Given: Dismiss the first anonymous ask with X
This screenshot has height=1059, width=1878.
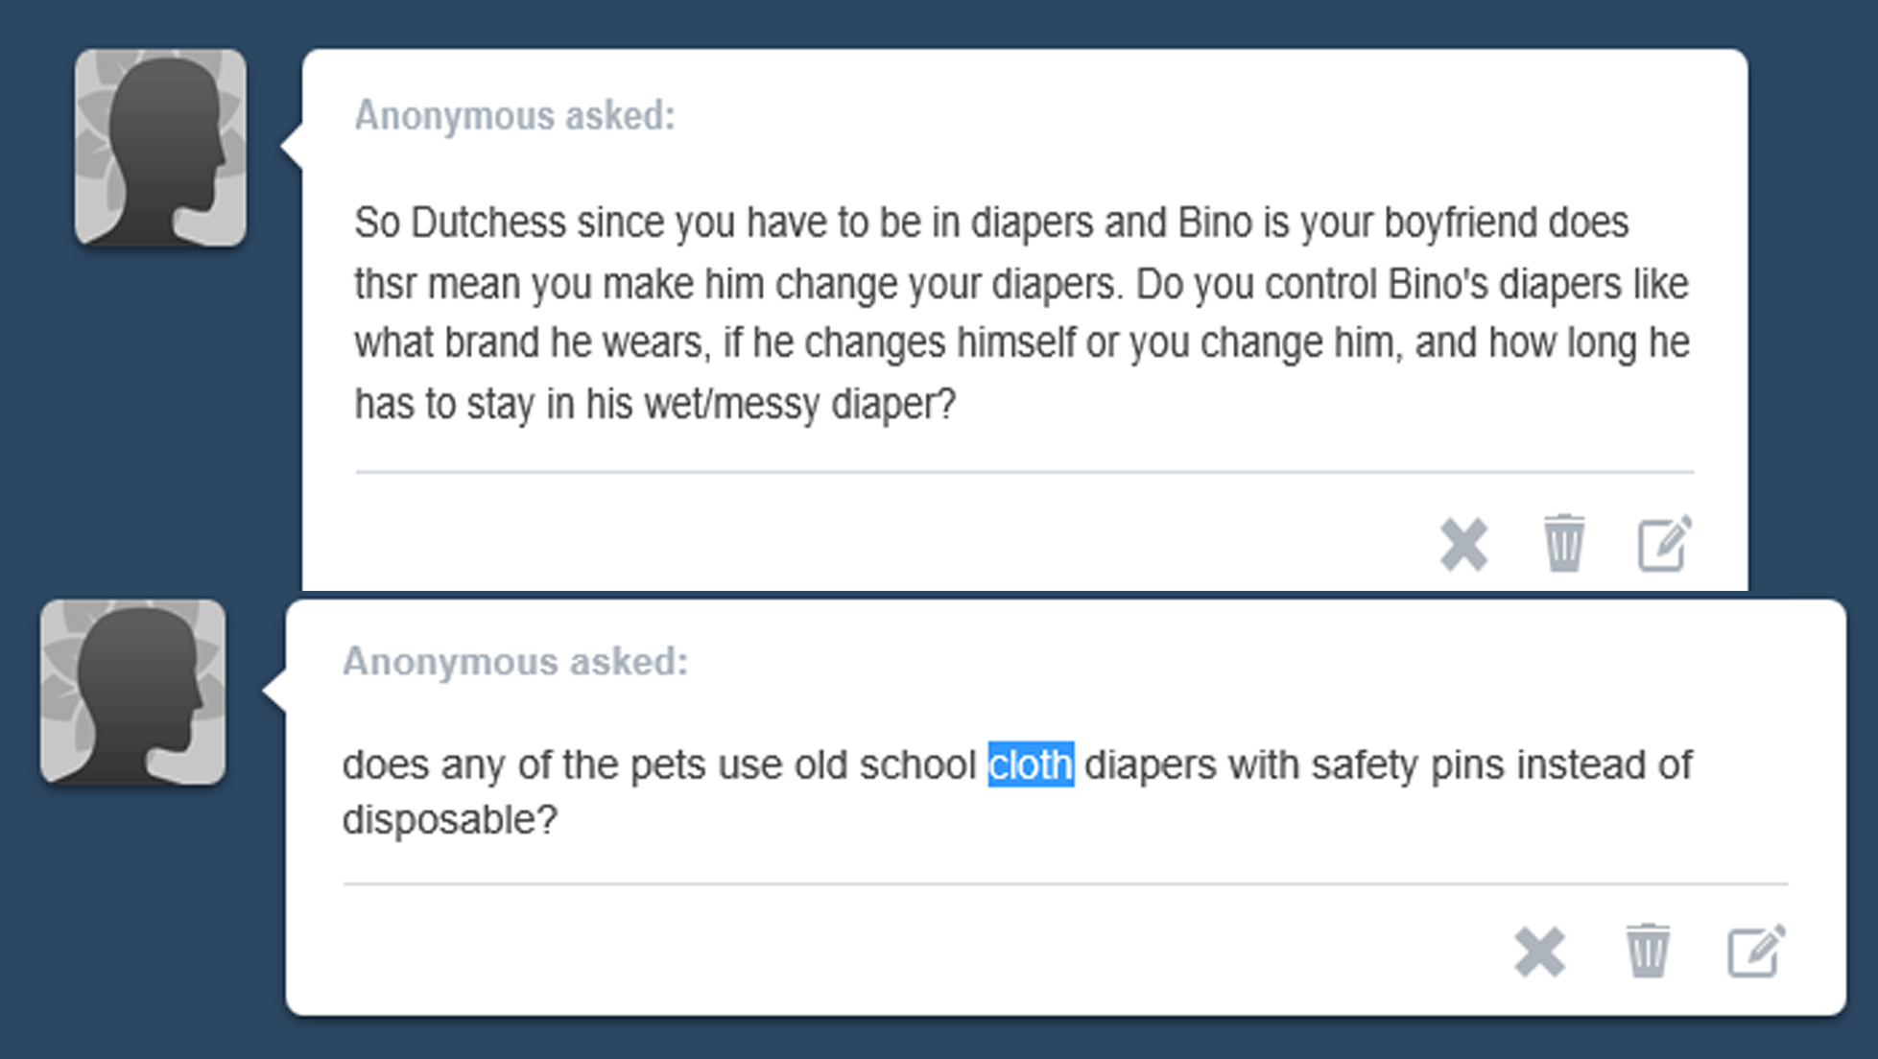Looking at the screenshot, I should (1463, 544).
